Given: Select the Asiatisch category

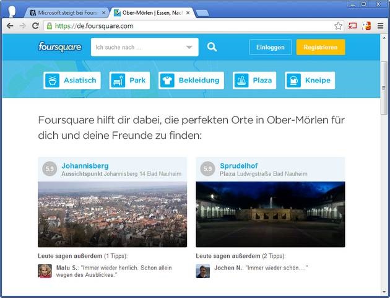Looking at the screenshot, I should pos(71,81).
